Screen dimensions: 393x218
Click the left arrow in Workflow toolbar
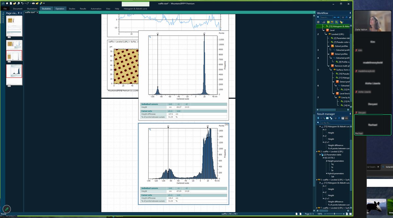point(334,17)
